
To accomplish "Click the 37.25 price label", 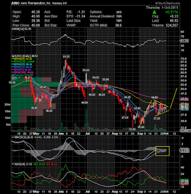I will click(157, 118).
